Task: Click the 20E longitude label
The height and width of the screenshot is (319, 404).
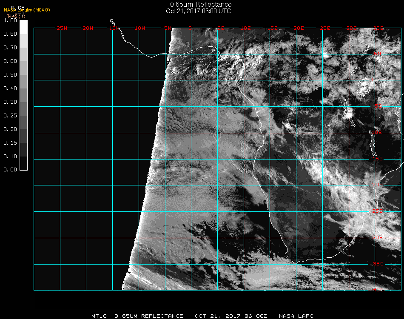Action: (299, 28)
